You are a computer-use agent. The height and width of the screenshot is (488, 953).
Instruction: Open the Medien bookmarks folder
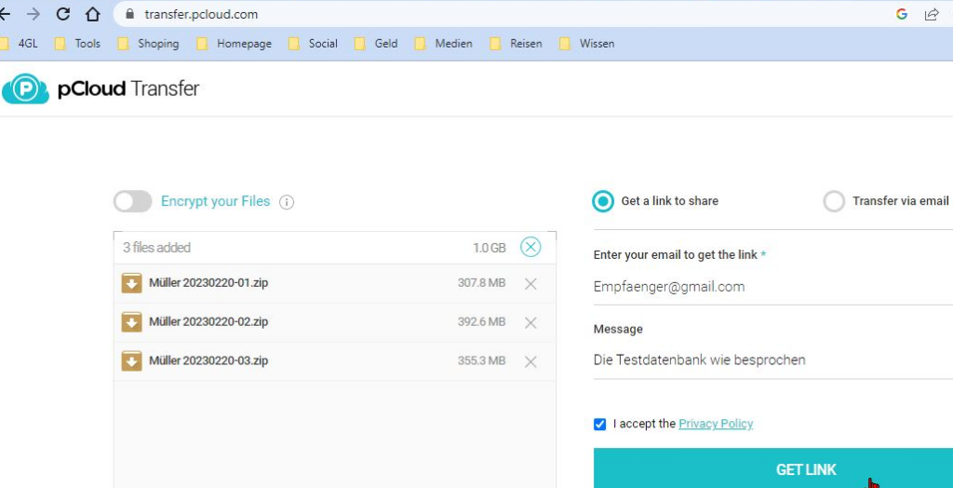pyautogui.click(x=444, y=44)
